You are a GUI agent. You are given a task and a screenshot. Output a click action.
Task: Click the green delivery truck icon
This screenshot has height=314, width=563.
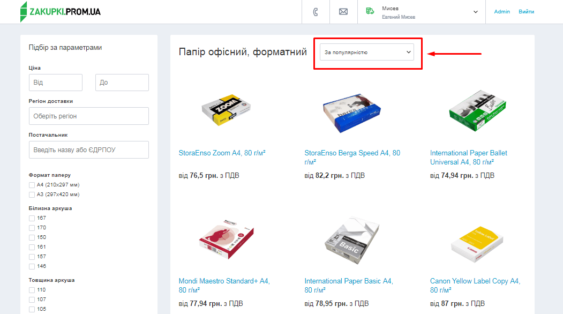coord(370,11)
